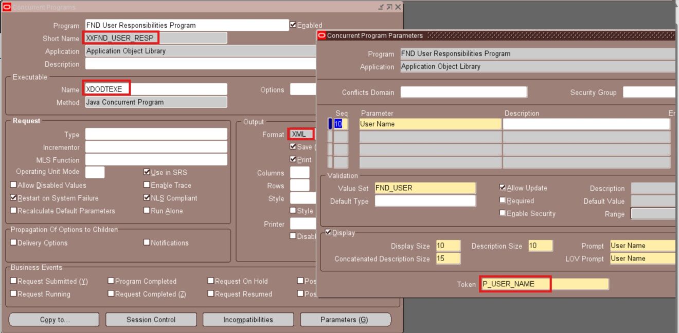679x333 pixels.
Task: Disable the Use in SRS checkbox
Action: 147,173
